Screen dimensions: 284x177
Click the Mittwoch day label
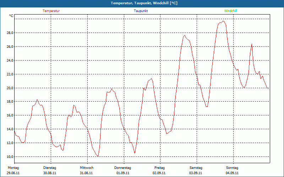87,168
